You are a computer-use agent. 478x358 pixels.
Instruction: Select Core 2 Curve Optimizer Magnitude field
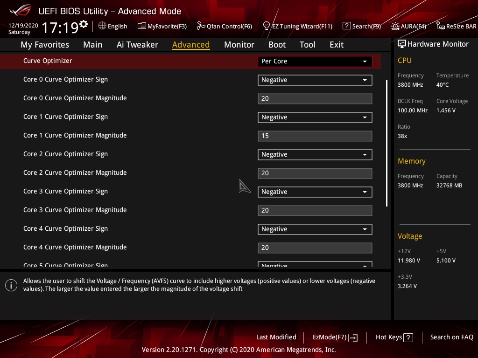click(x=315, y=173)
